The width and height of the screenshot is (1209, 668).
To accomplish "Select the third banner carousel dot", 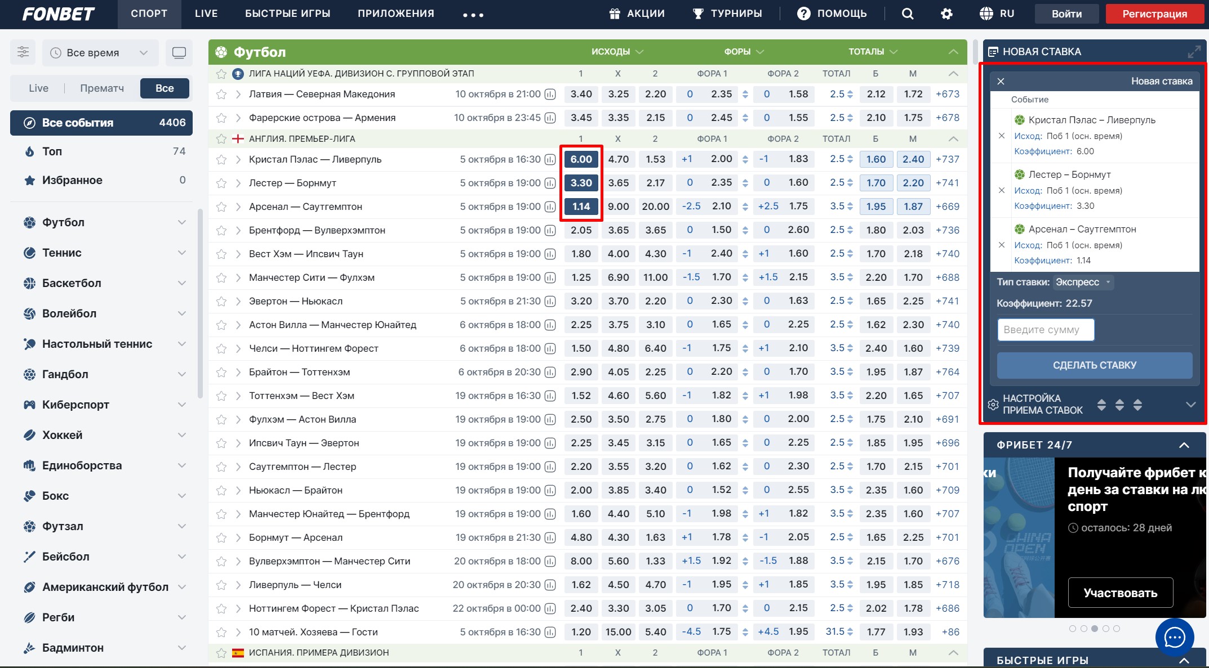I will (x=1094, y=629).
